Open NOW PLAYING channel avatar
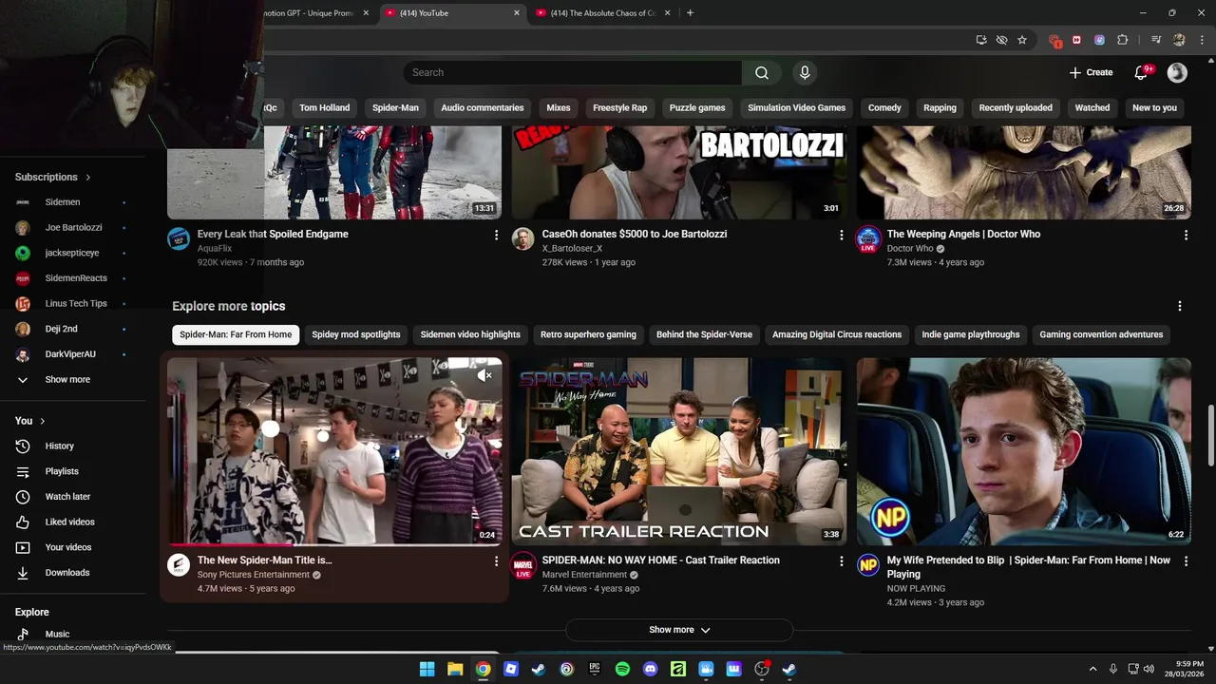Screen dimensions: 1216x684 [868, 565]
